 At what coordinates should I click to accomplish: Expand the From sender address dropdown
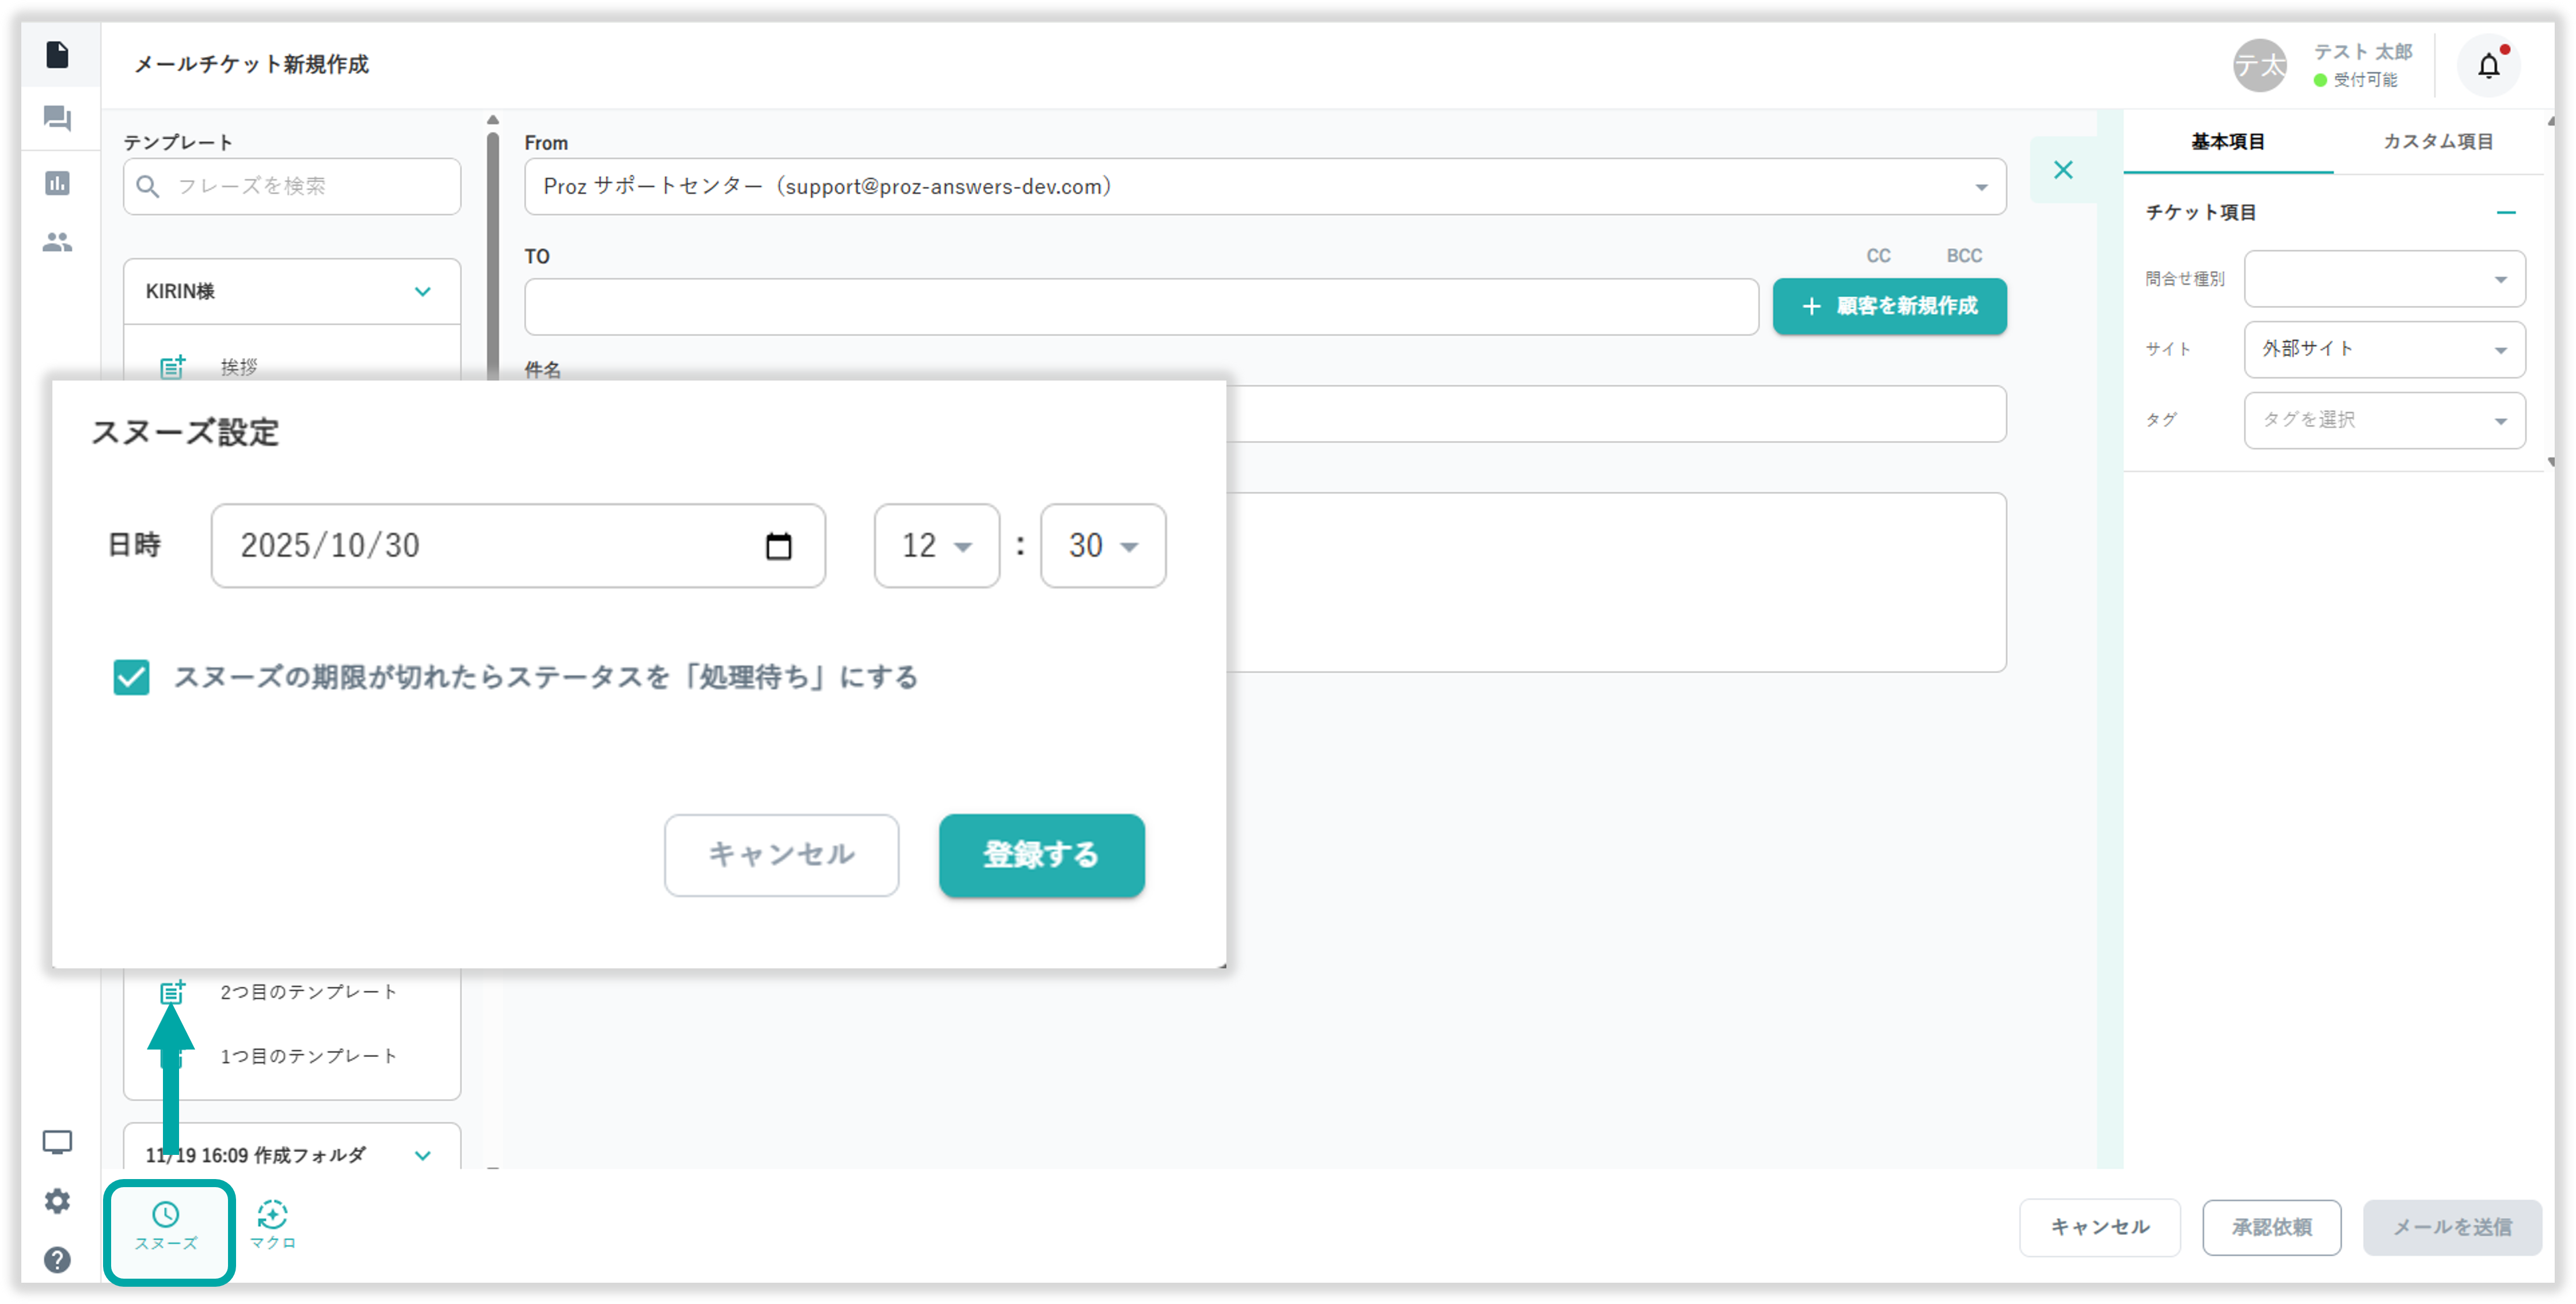1980,187
